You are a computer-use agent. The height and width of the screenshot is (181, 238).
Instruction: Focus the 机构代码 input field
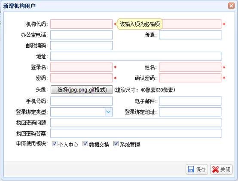(x=81, y=24)
